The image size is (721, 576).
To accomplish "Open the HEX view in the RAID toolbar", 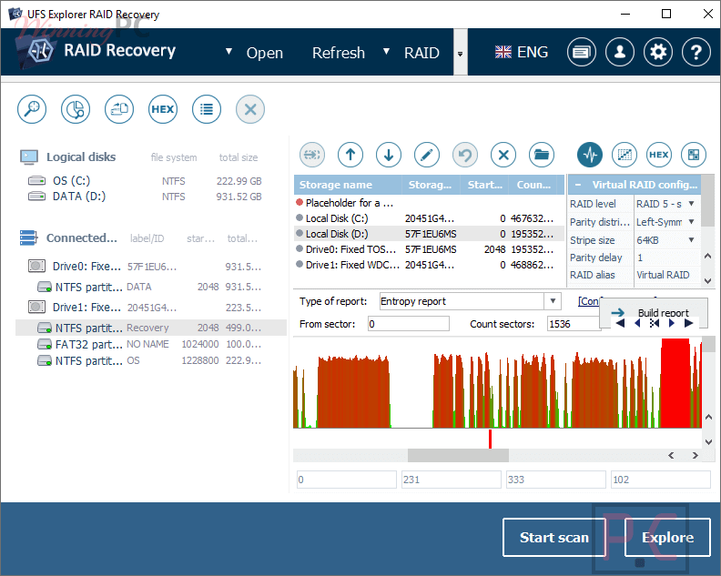I will 659,155.
